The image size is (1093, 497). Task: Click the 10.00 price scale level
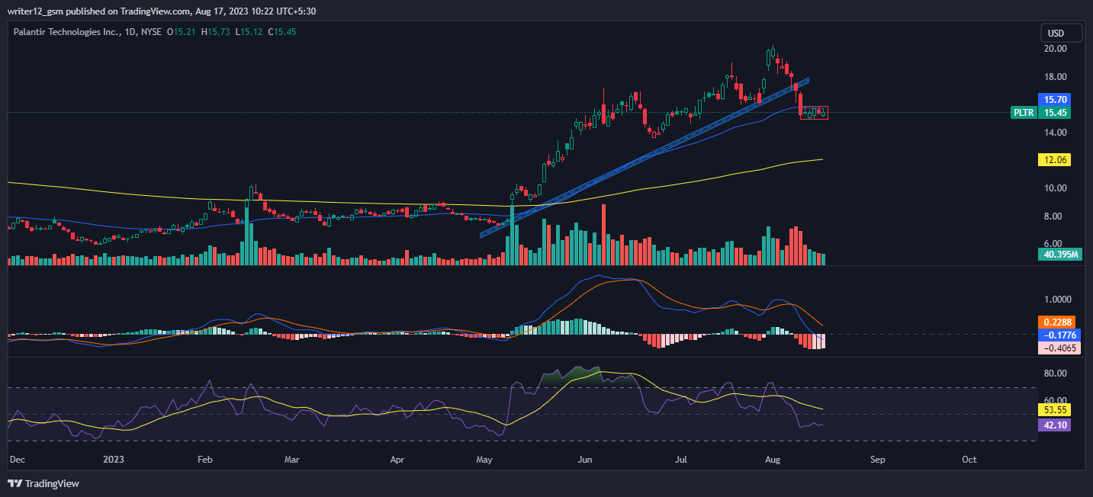[x=1056, y=188]
